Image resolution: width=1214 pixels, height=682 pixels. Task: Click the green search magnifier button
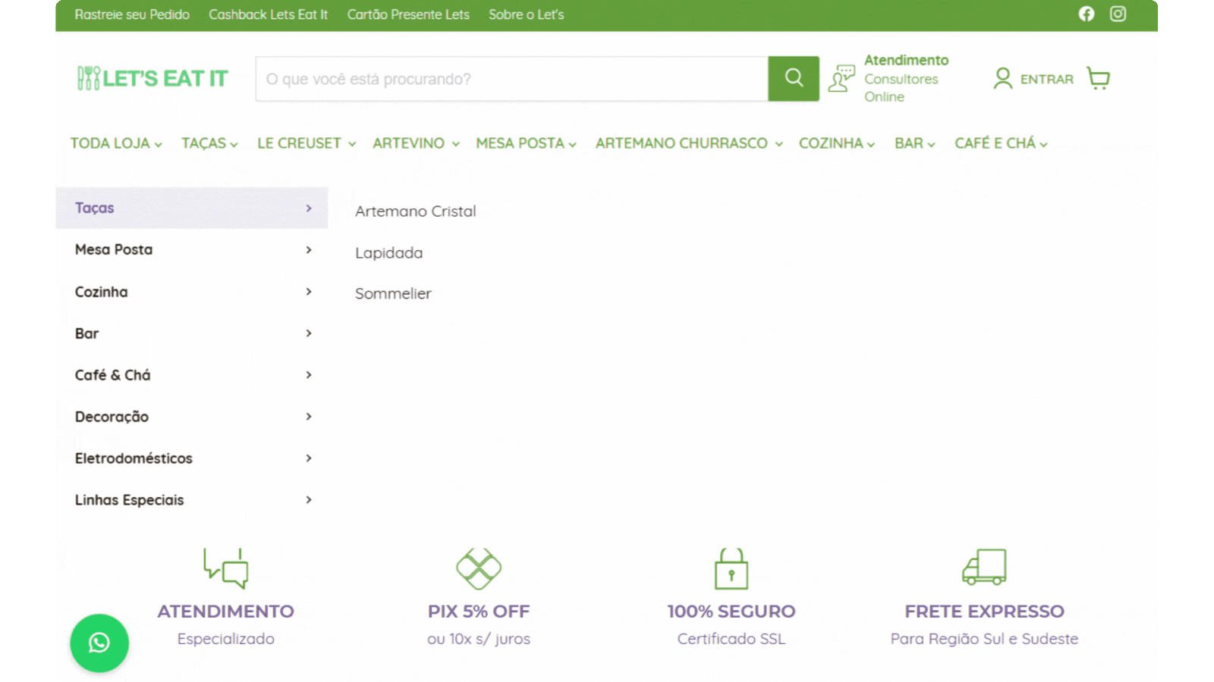[794, 78]
